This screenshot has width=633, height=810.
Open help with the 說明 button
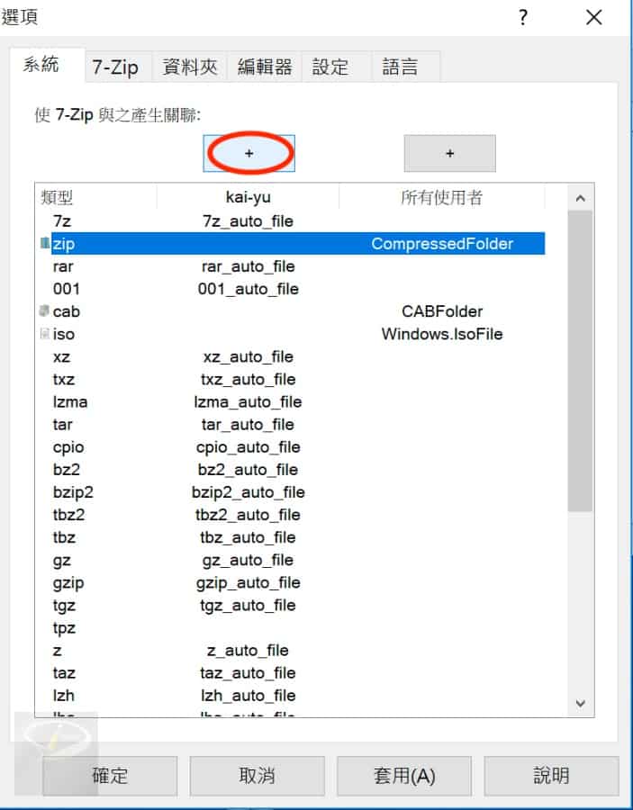(551, 776)
